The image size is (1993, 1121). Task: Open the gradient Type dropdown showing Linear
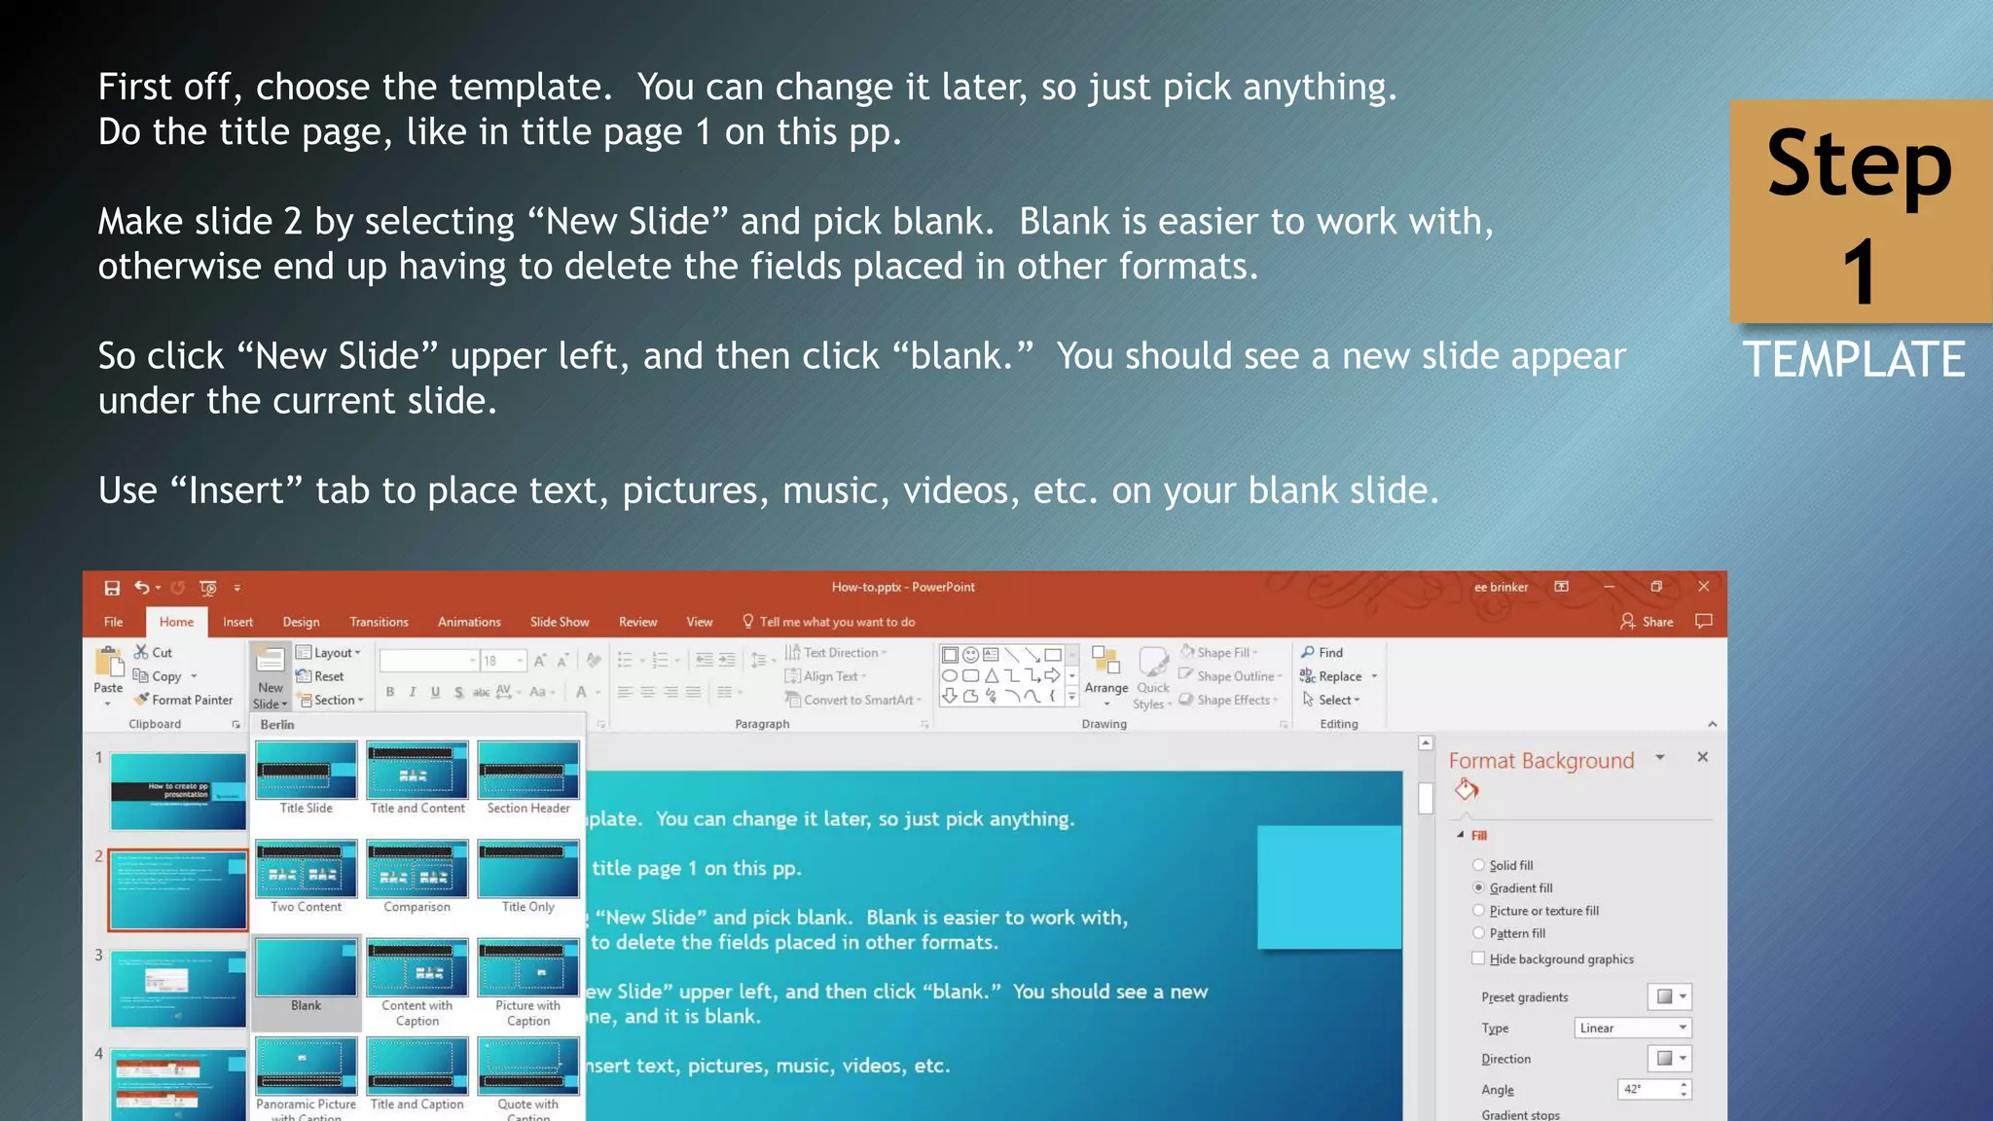pyautogui.click(x=1633, y=1028)
